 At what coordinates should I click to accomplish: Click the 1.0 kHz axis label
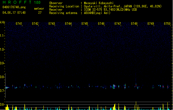[2, 50]
